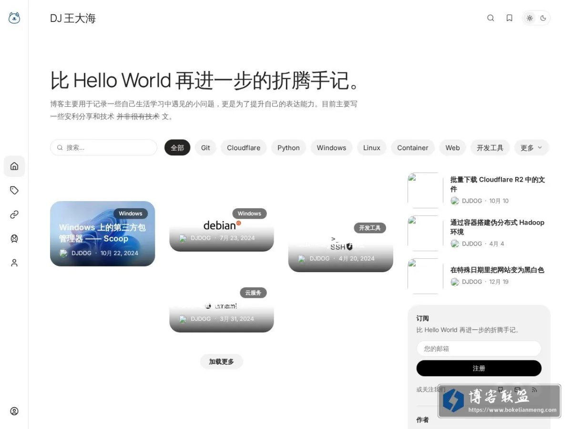Viewport: 572px width, 429px height.
Task: Open Home from sidebar house icon
Action: (14, 166)
